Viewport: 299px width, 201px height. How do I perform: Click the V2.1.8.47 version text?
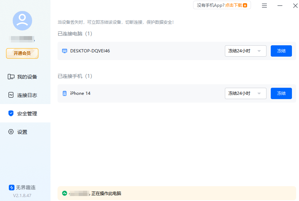[x=22, y=195]
